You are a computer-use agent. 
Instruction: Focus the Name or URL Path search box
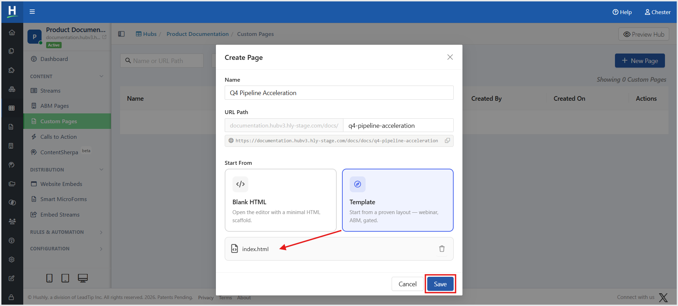click(x=162, y=61)
